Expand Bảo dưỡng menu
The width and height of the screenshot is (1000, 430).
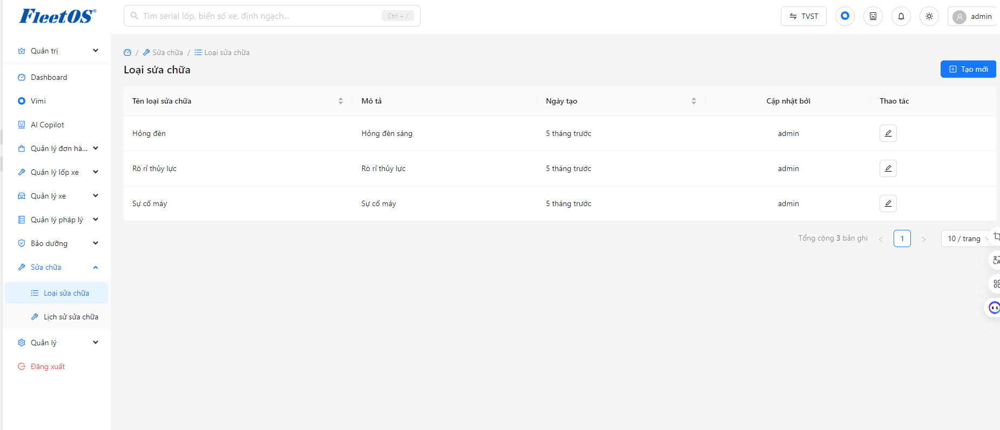coord(57,243)
